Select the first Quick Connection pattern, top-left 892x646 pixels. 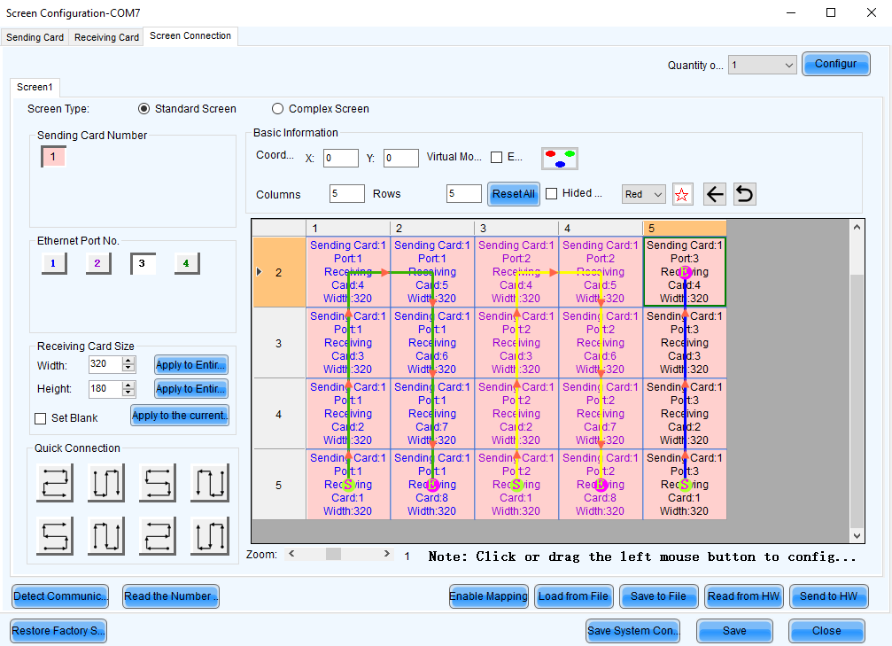coord(55,484)
